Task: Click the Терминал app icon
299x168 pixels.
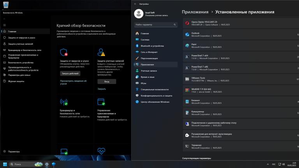Action: 187,146
